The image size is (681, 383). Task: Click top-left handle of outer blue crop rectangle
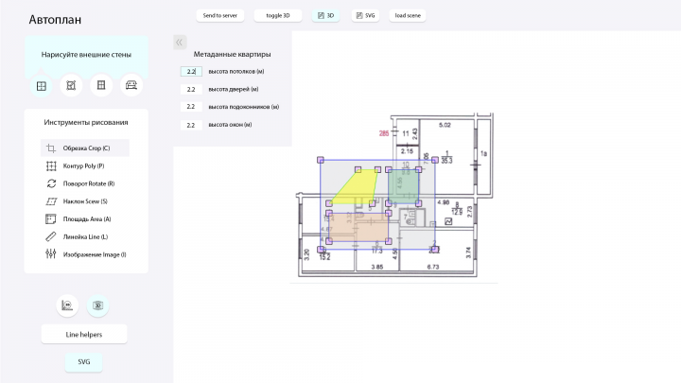[321, 160]
